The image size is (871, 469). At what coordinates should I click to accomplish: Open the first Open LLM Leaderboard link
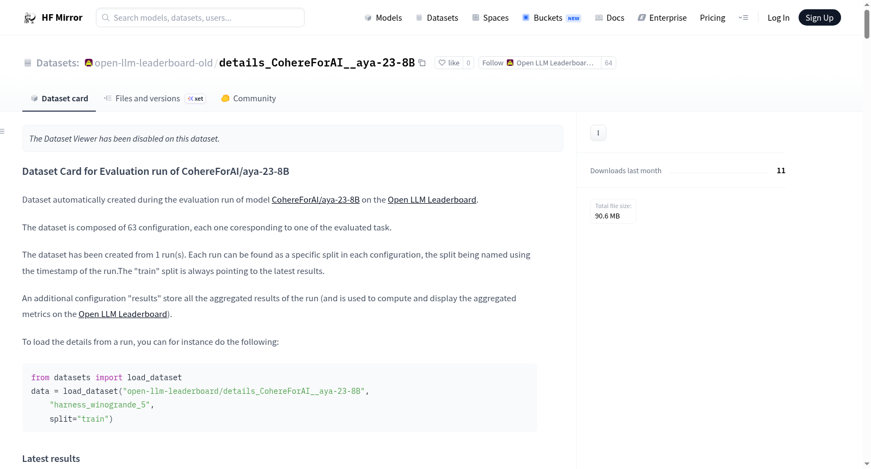pos(432,200)
